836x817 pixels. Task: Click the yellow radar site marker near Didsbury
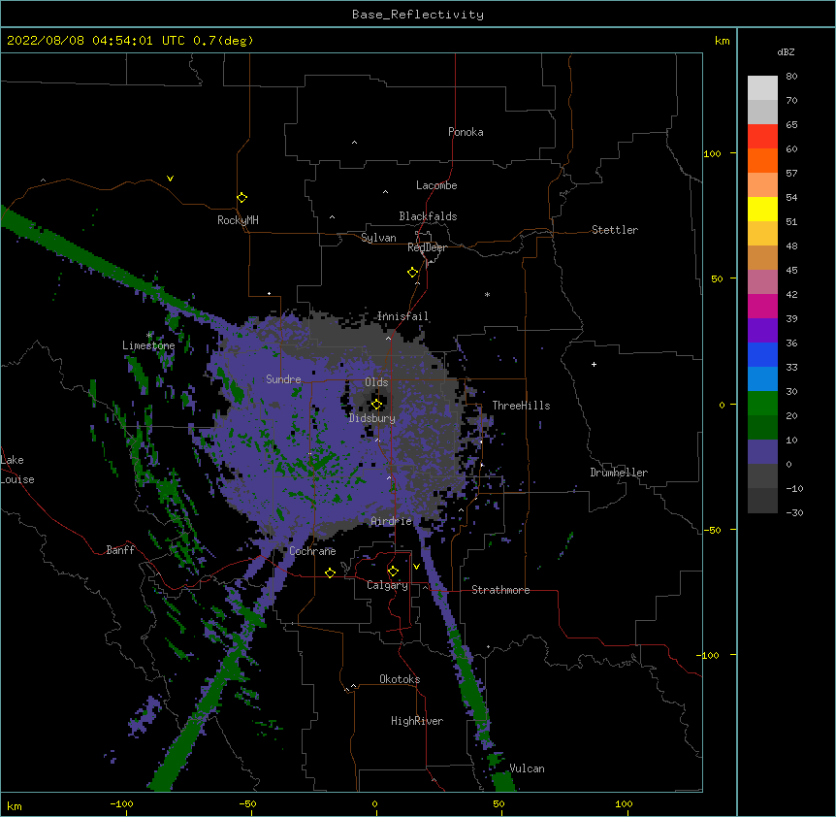(376, 405)
